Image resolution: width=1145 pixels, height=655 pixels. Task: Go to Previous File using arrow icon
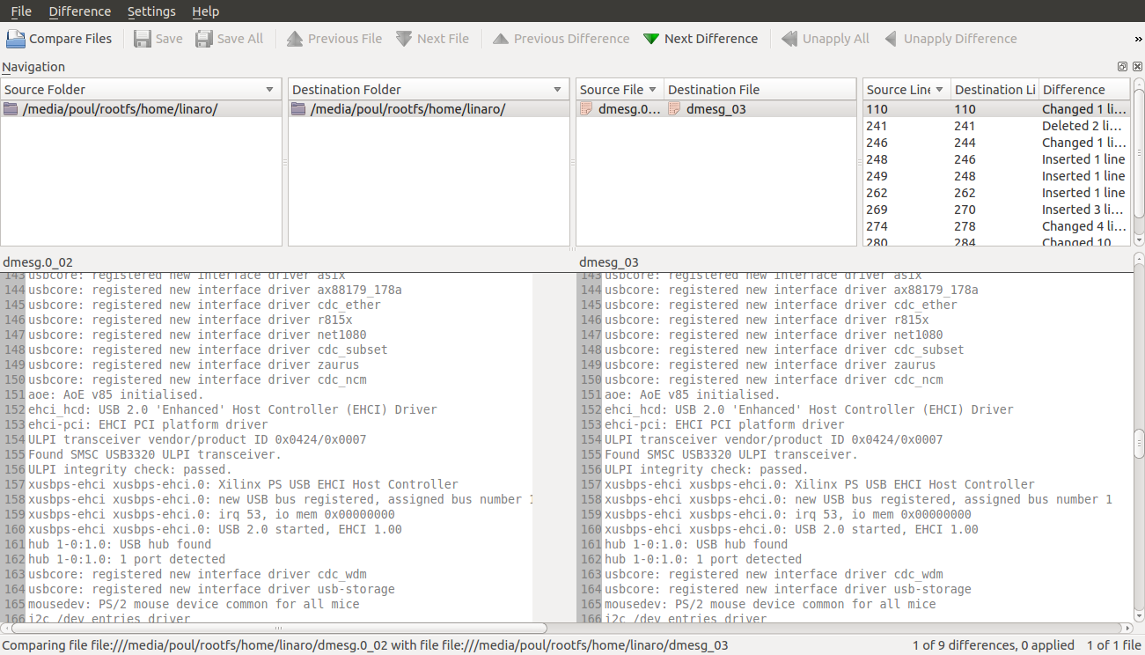click(295, 39)
